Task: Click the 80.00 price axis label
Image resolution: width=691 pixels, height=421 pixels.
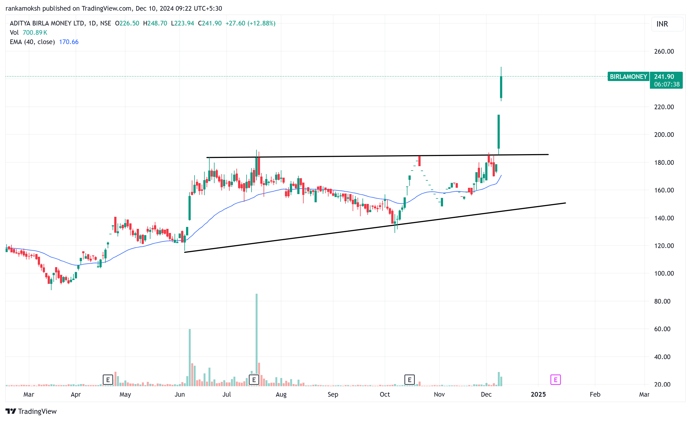Action: [x=663, y=301]
